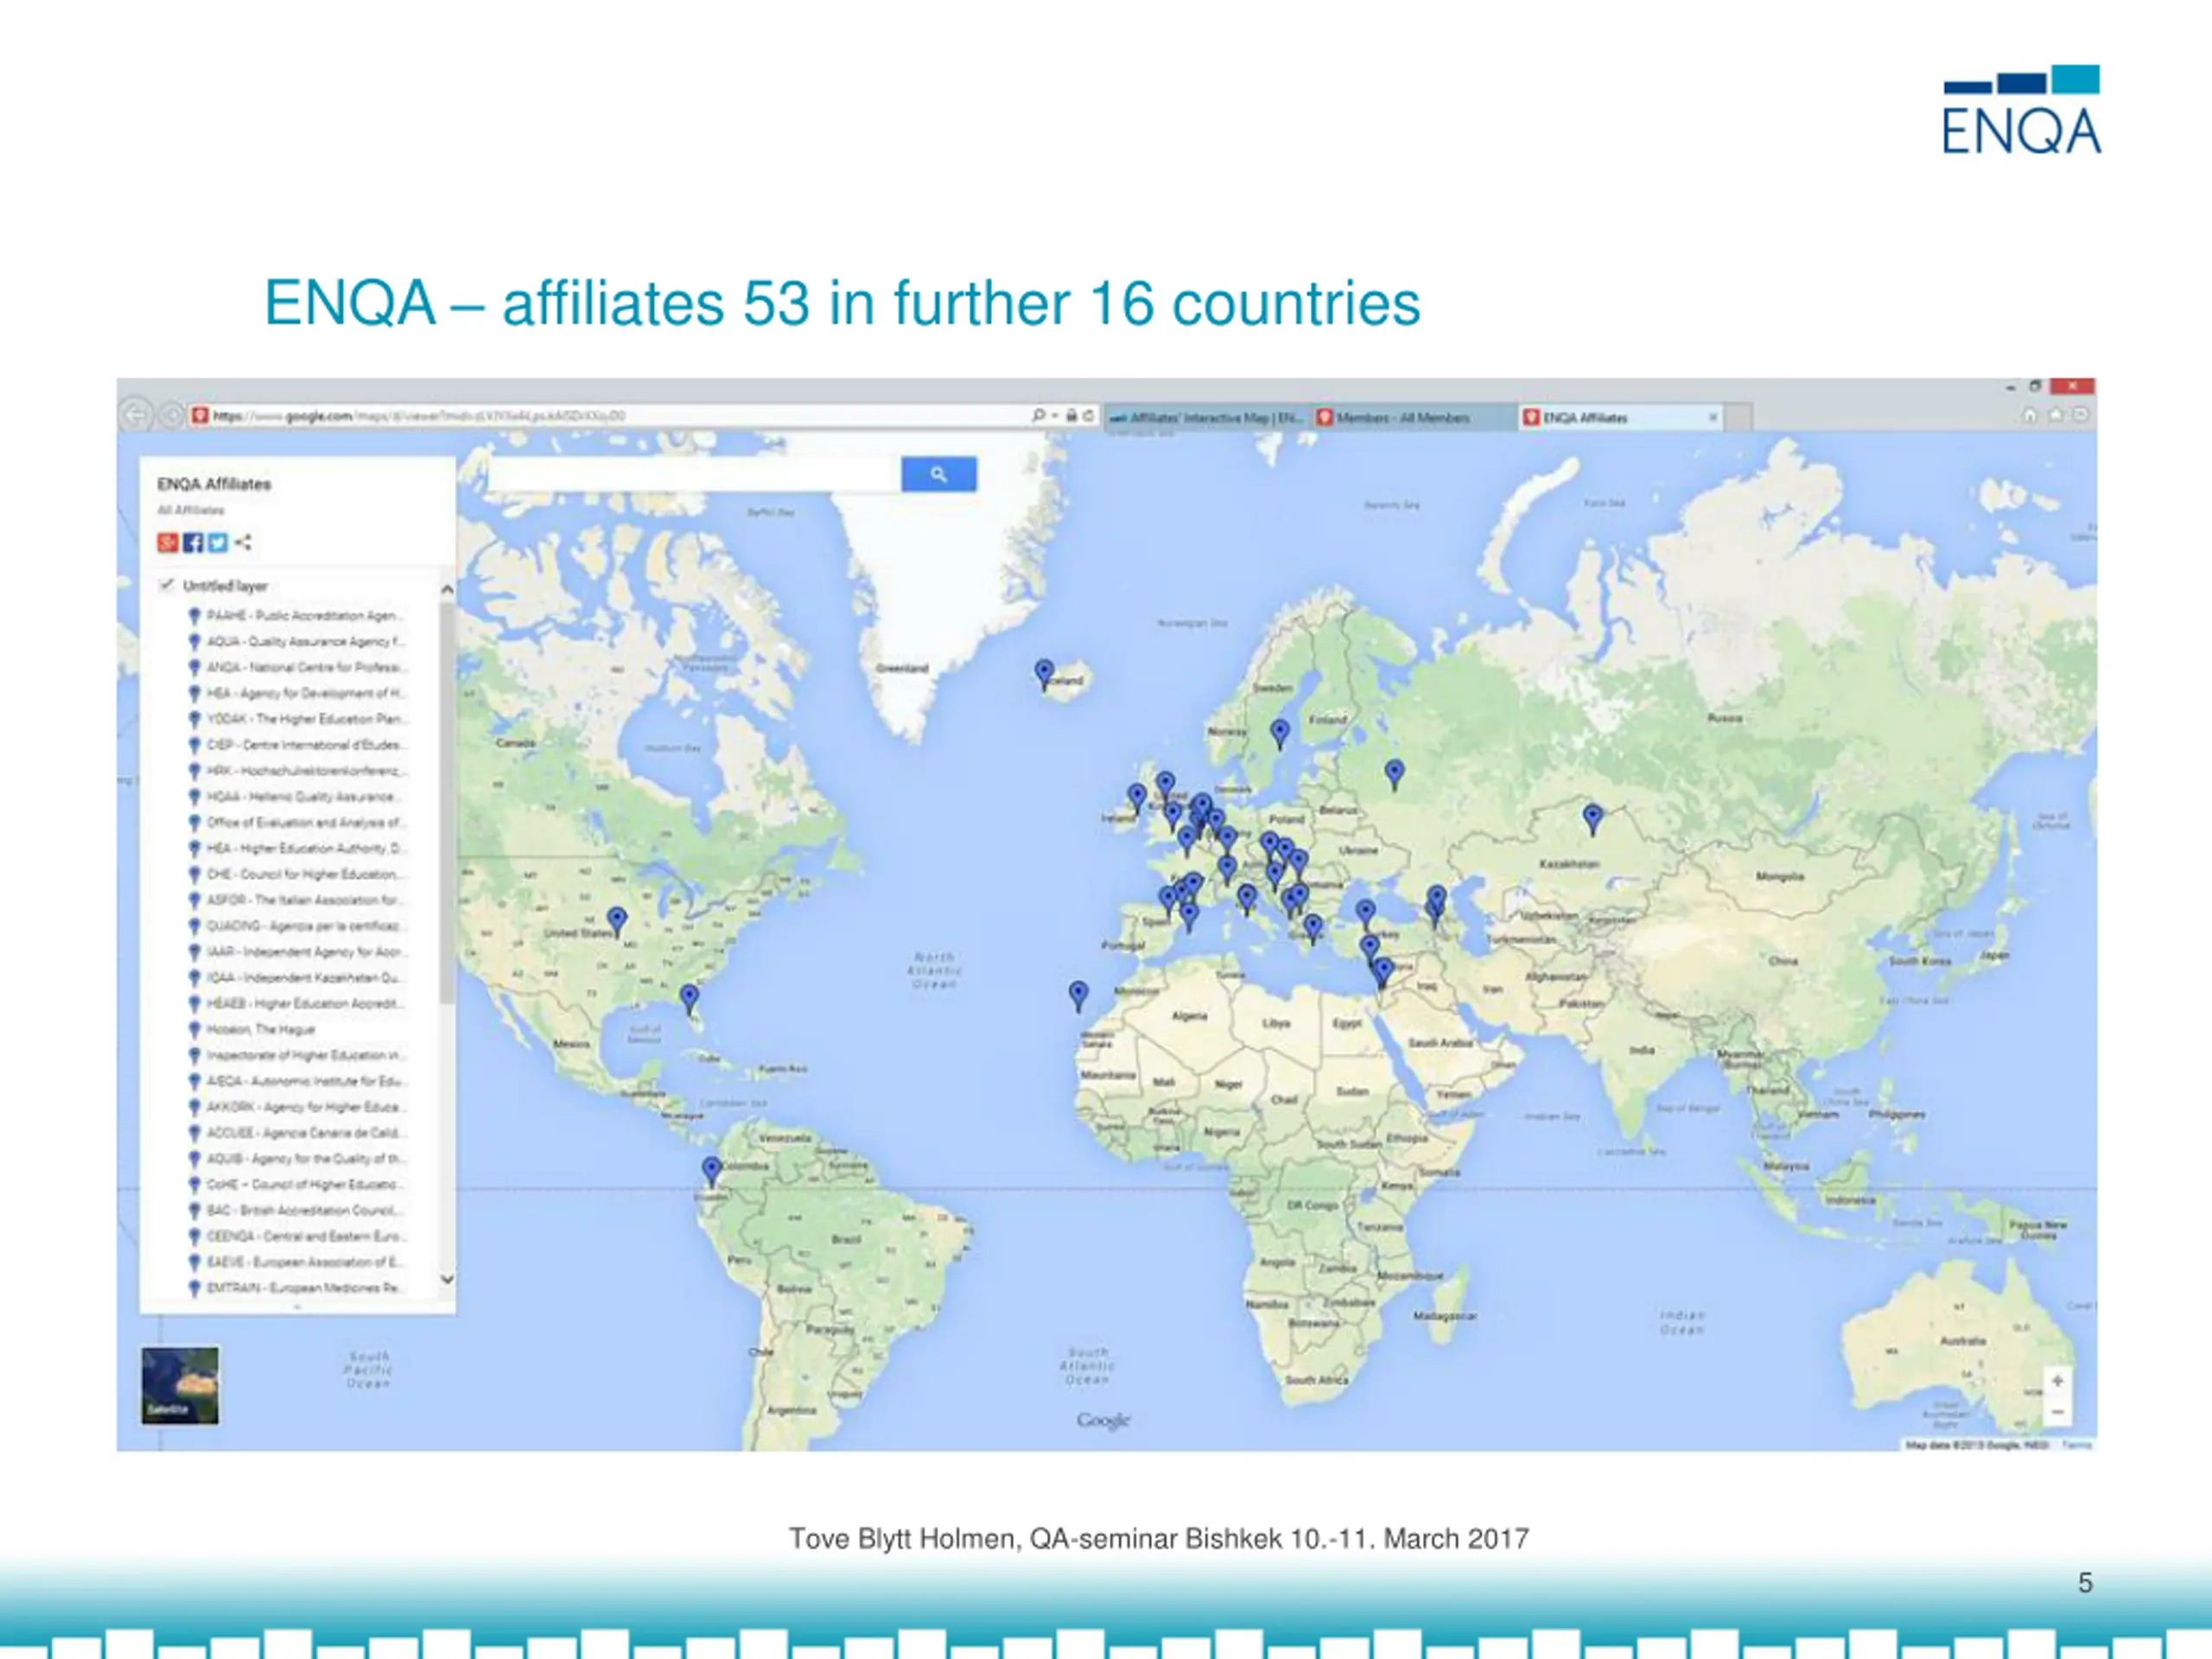Toggle the Untitled layer checkbox
The height and width of the screenshot is (1659, 2212).
166,585
